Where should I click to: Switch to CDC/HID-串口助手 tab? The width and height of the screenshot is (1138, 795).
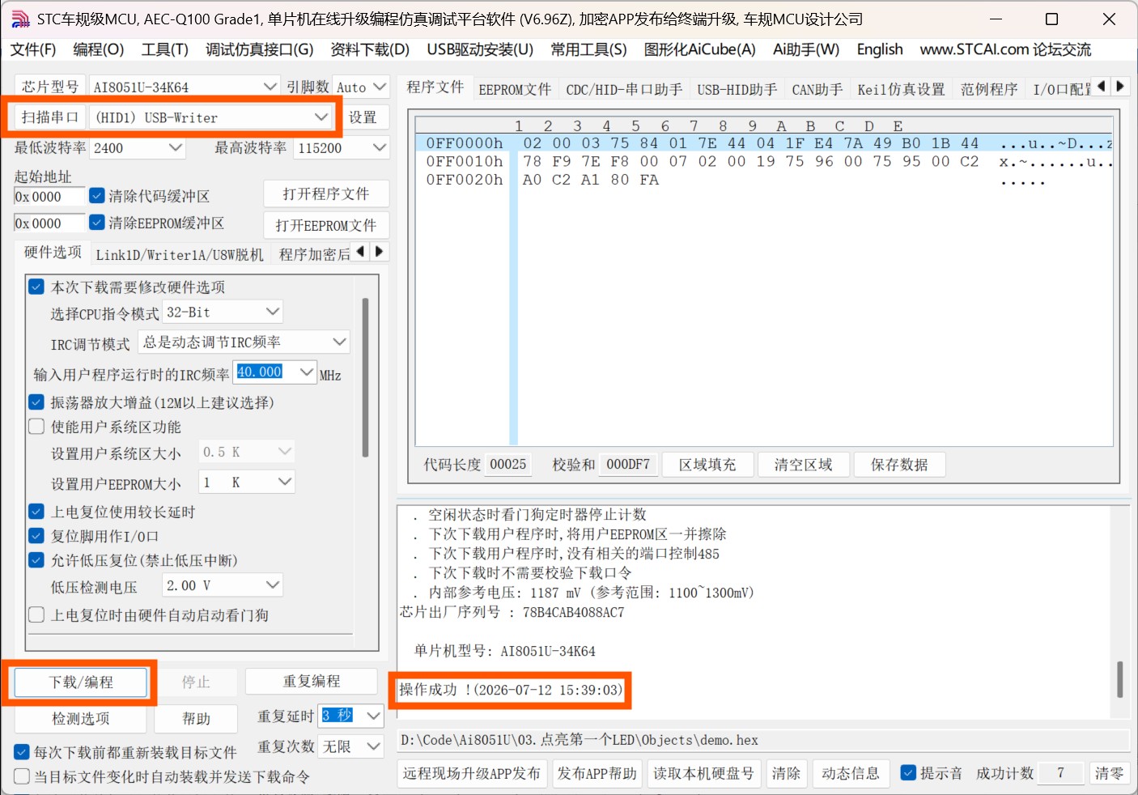pos(624,89)
